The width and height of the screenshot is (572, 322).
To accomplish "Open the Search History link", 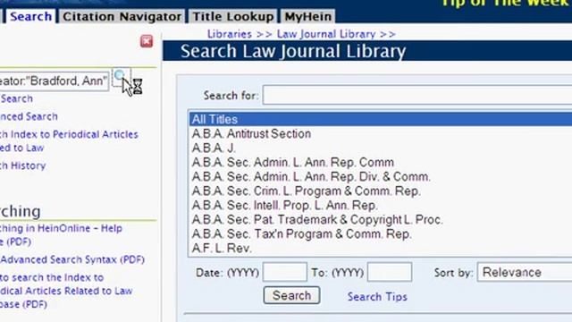I will (x=22, y=165).
